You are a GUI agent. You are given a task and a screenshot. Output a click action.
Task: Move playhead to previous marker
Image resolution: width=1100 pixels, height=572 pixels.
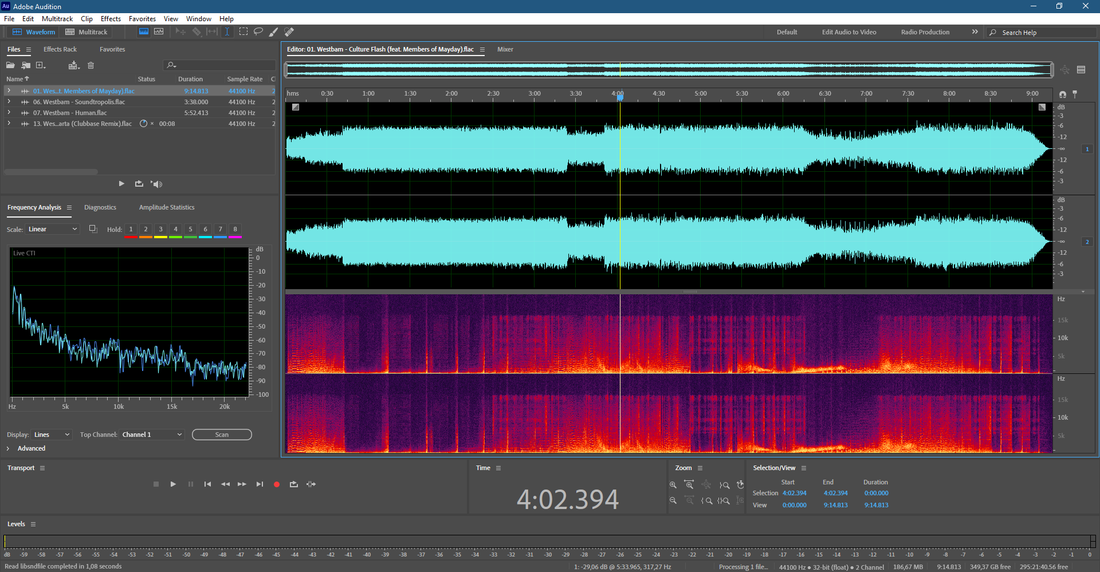point(207,484)
